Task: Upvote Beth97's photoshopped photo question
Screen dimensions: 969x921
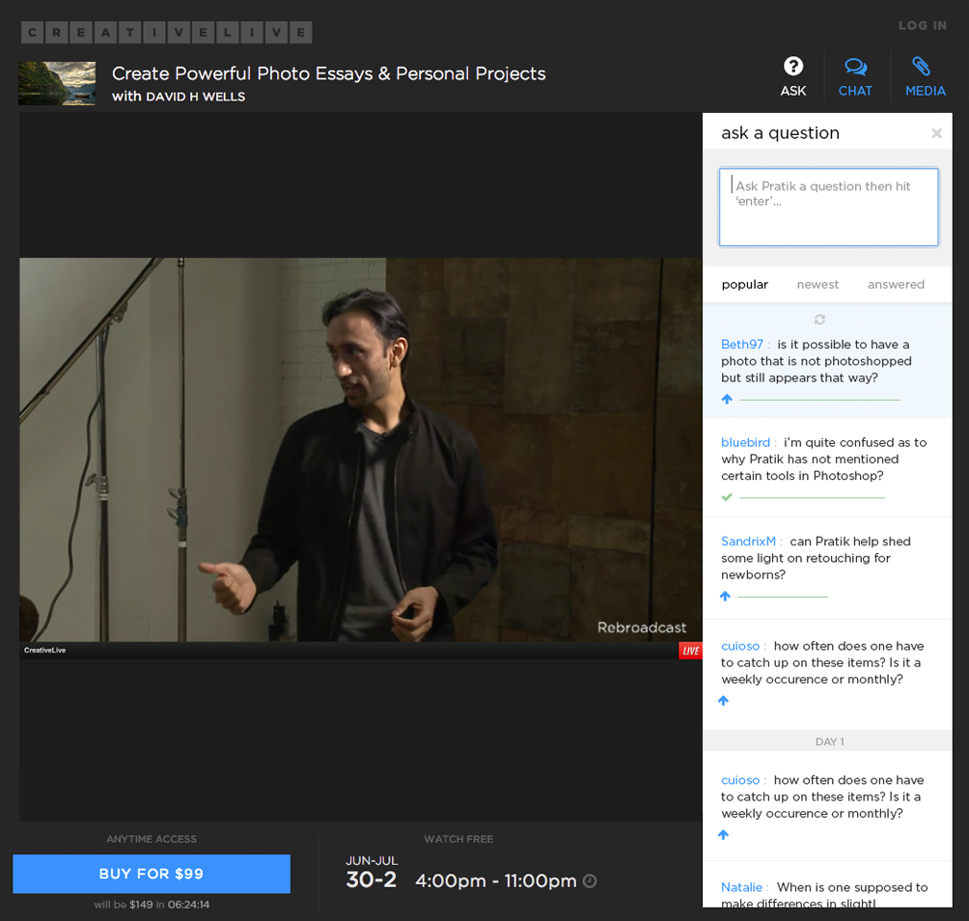Action: pos(727,400)
